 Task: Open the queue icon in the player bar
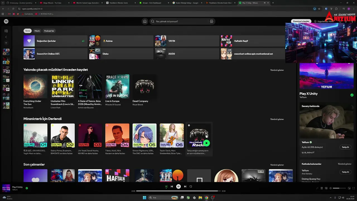click(x=322, y=188)
